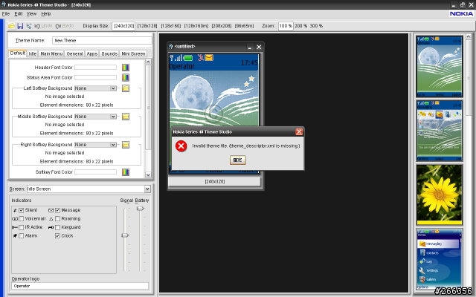This screenshot has height=297, width=476.
Task: Switch to the Apps tab
Action: [91, 53]
